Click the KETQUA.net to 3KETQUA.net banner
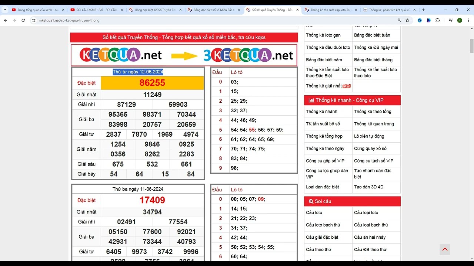The height and width of the screenshot is (266, 474). click(184, 55)
